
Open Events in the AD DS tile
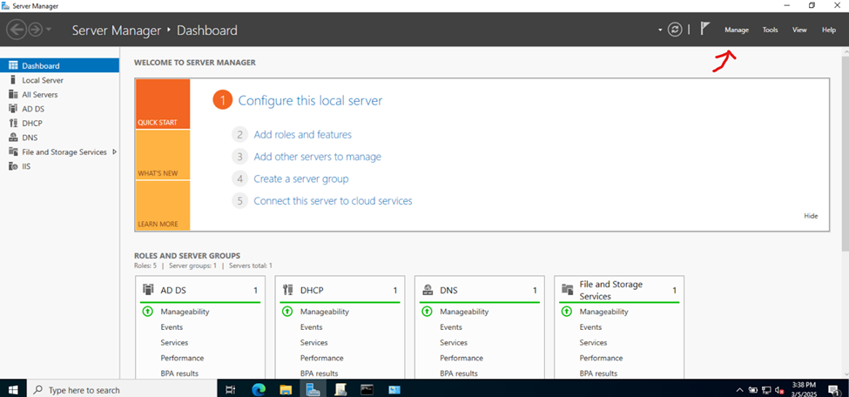pyautogui.click(x=172, y=327)
